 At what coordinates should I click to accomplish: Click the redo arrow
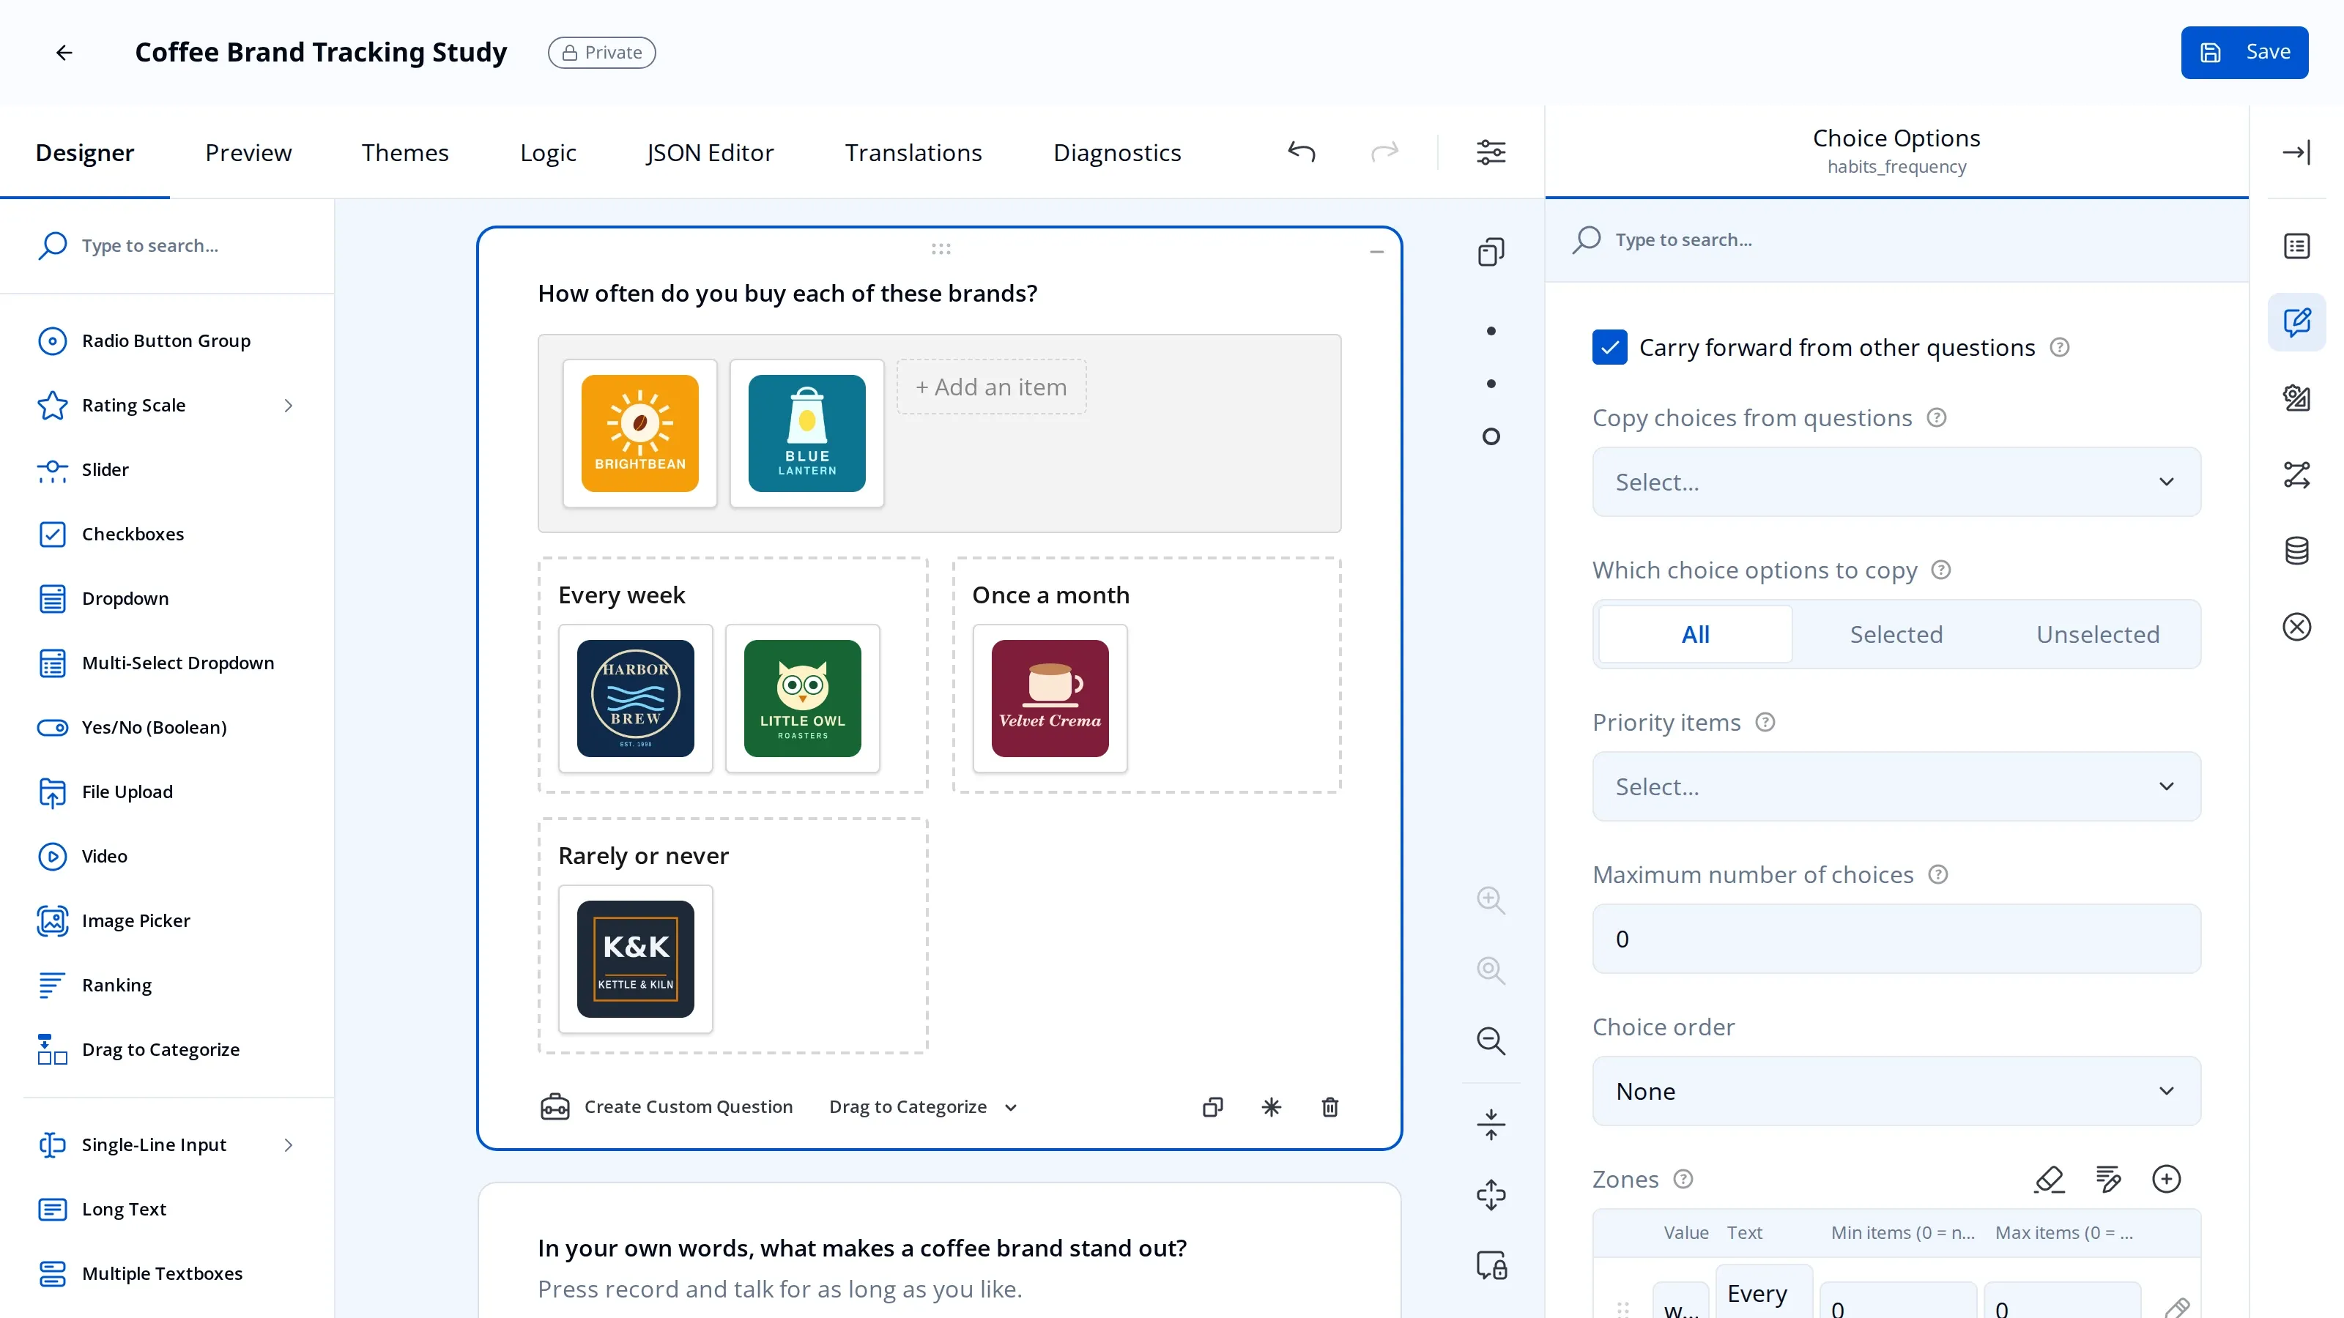pyautogui.click(x=1384, y=152)
